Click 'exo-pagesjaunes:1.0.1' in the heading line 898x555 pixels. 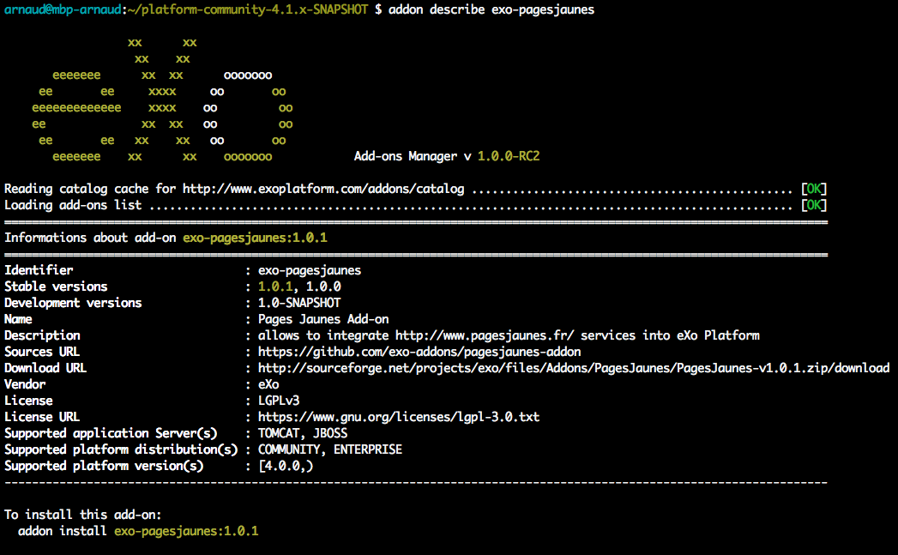(255, 238)
